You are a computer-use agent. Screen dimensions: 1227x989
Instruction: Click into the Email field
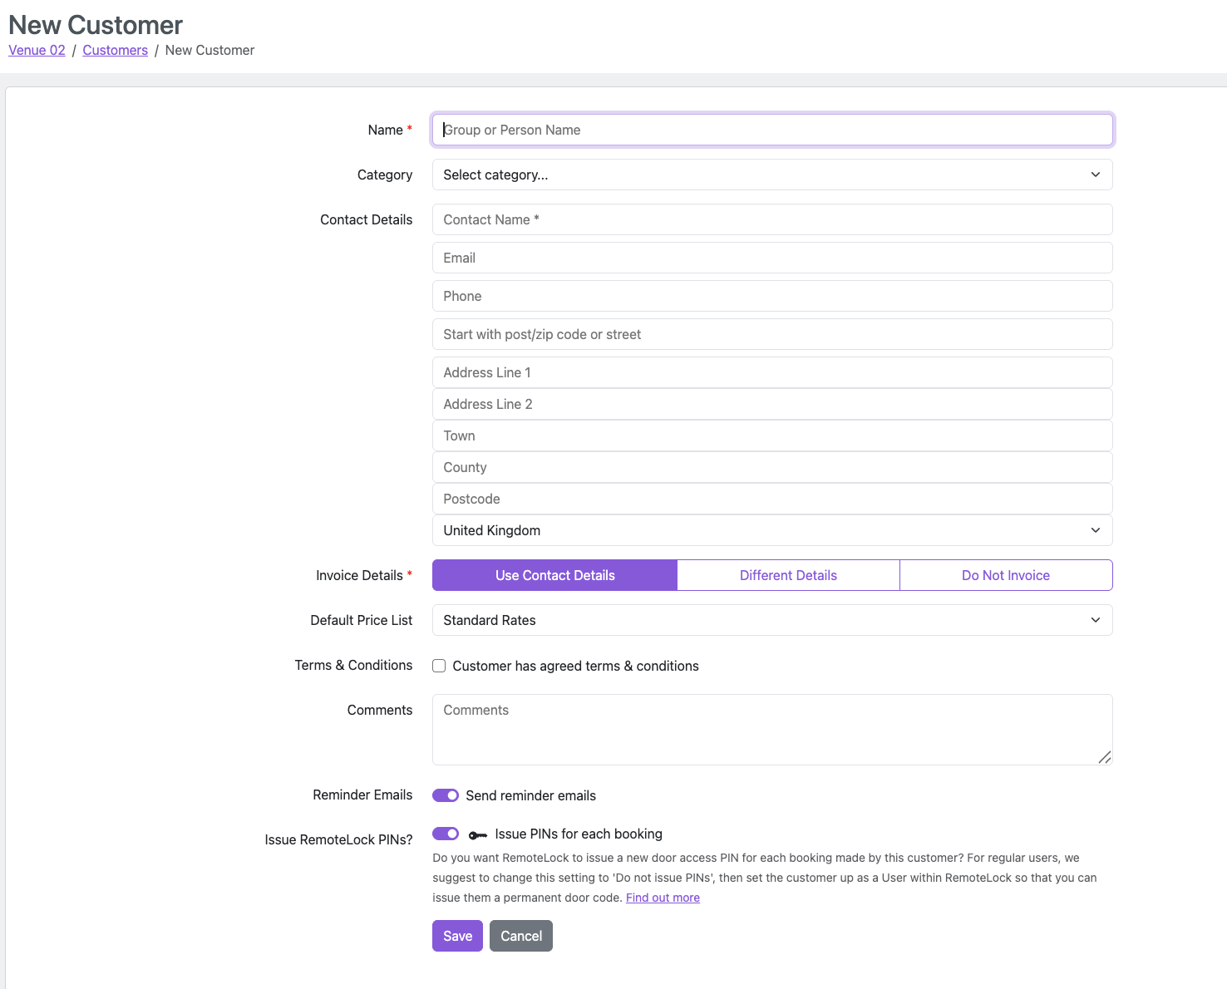click(x=771, y=258)
